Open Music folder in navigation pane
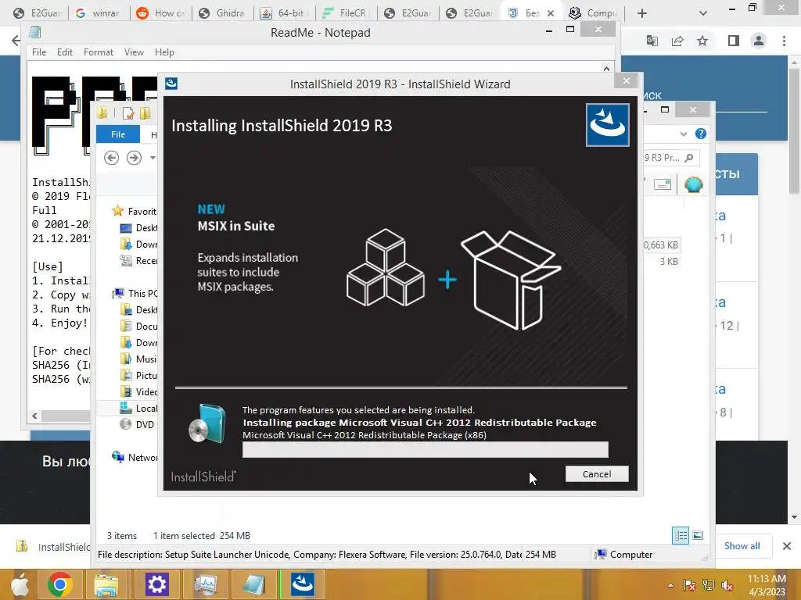 [x=138, y=359]
